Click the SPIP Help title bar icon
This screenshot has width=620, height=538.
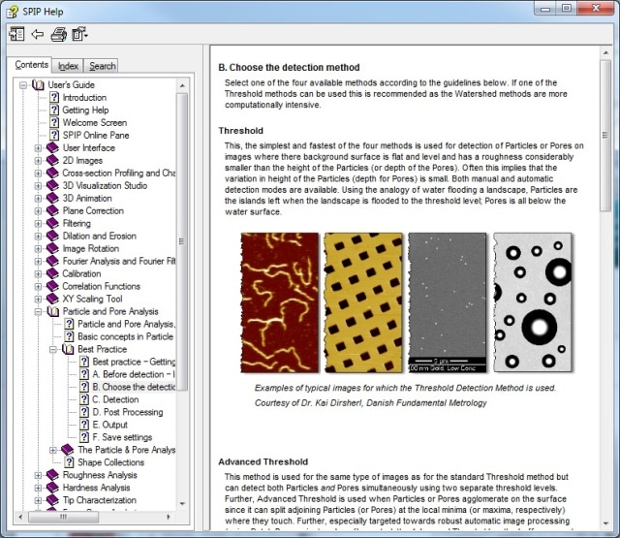[12, 12]
